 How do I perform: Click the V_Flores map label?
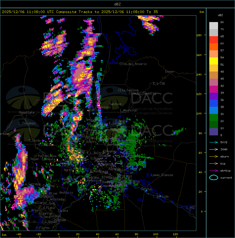[43, 228]
